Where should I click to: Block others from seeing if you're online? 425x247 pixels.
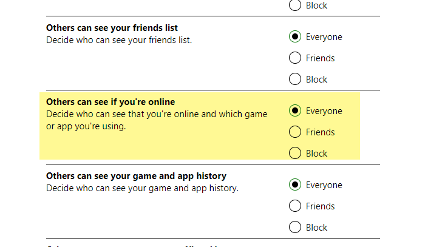tap(295, 154)
